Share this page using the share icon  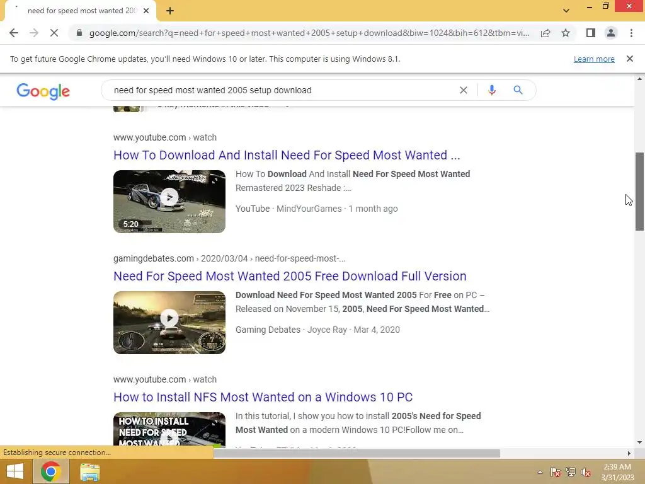(545, 33)
